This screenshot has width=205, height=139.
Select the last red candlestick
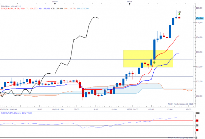point(179,18)
